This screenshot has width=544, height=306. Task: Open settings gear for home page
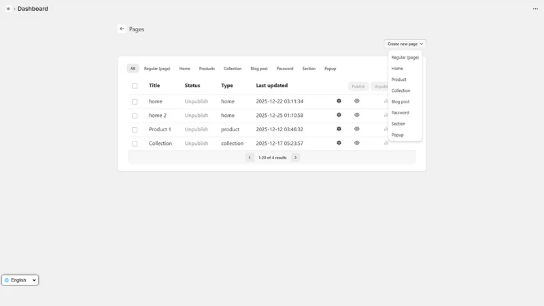(339, 101)
